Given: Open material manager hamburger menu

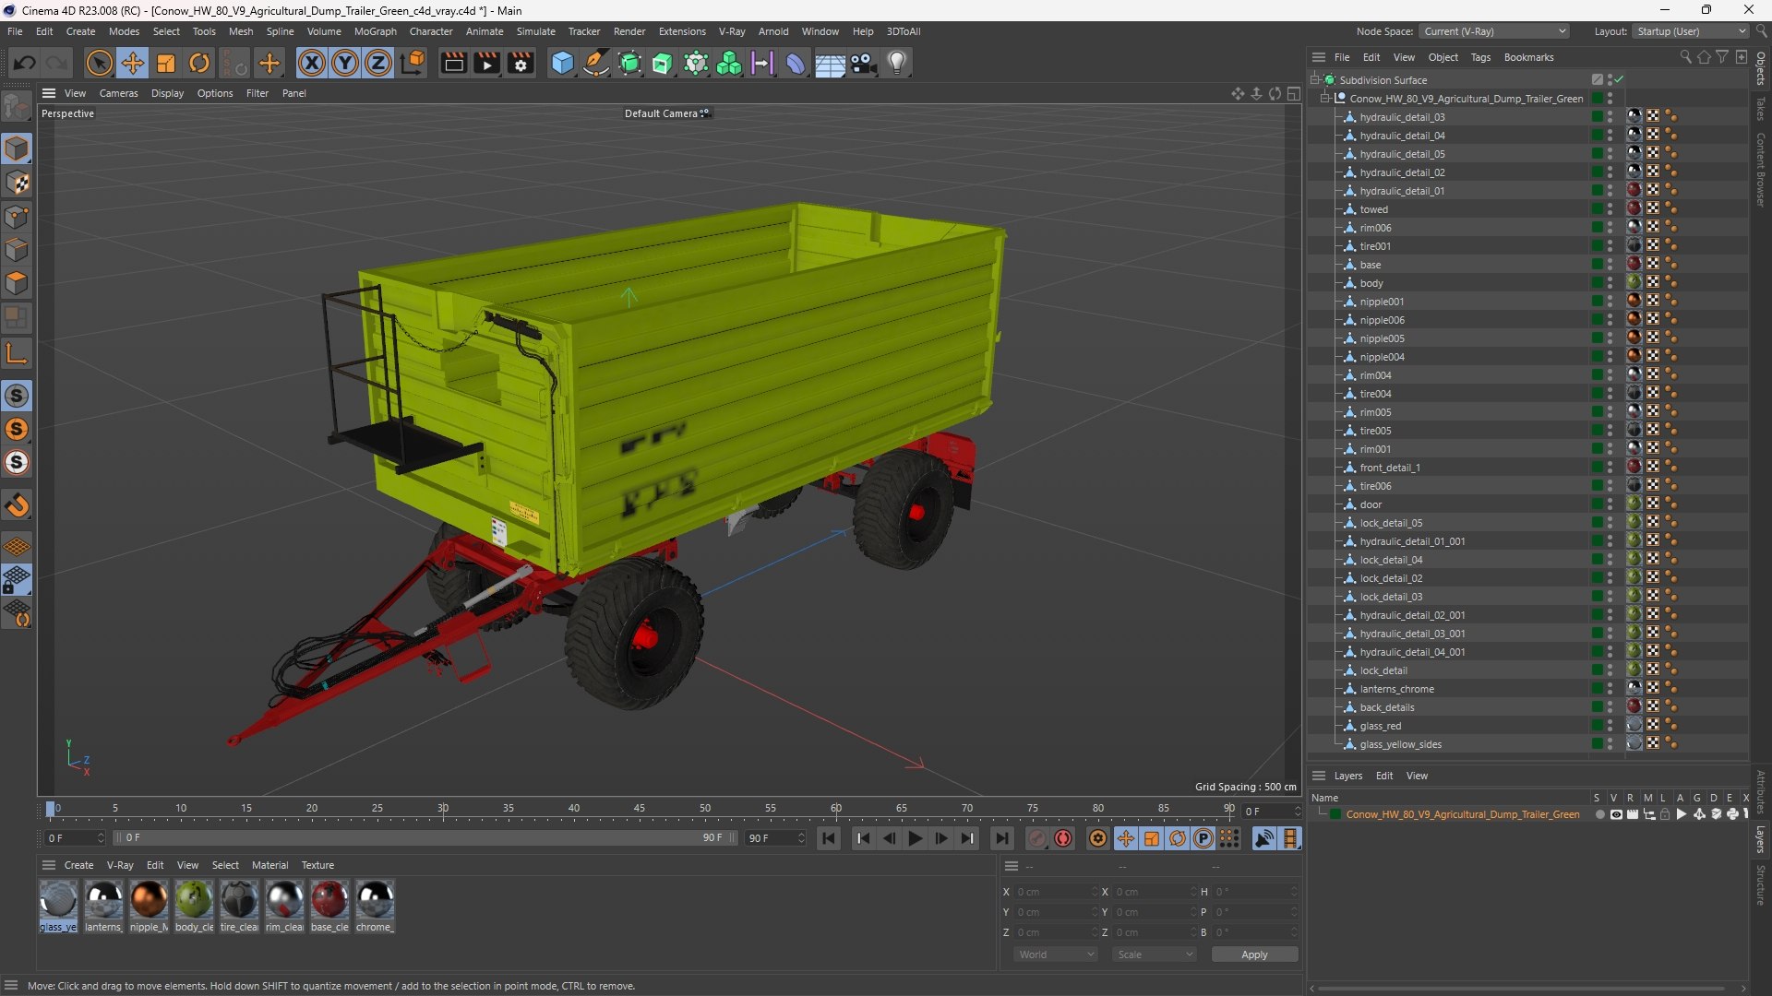Looking at the screenshot, I should pyautogui.click(x=49, y=865).
